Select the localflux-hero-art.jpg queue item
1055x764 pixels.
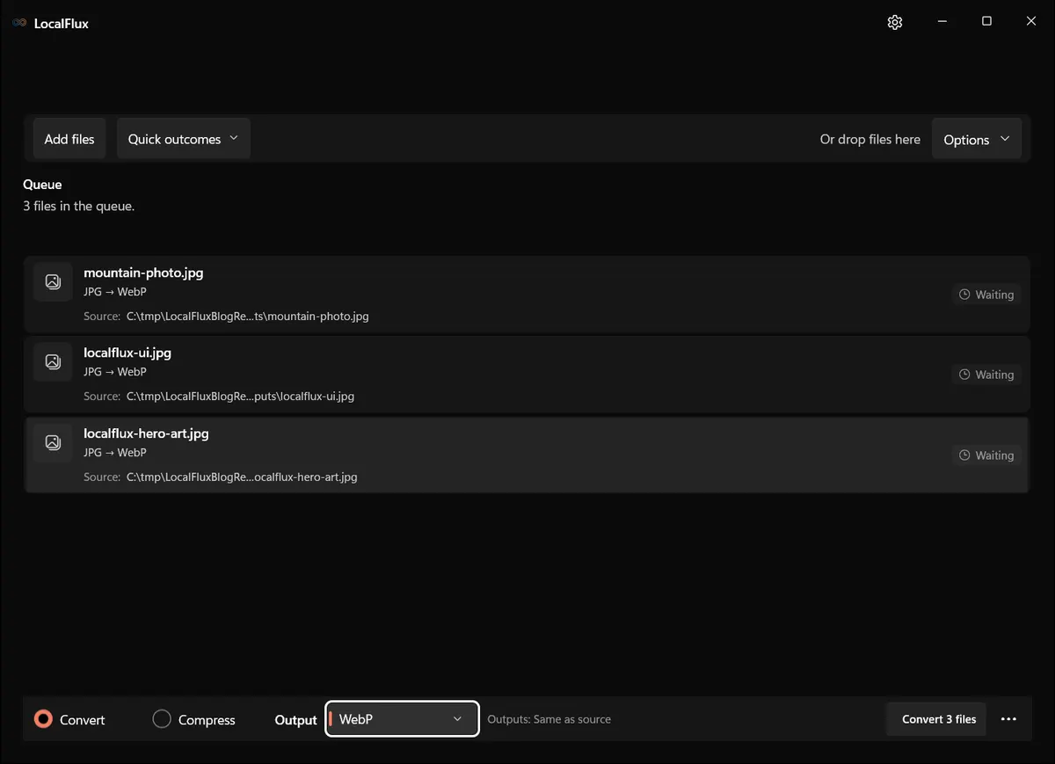coord(527,455)
